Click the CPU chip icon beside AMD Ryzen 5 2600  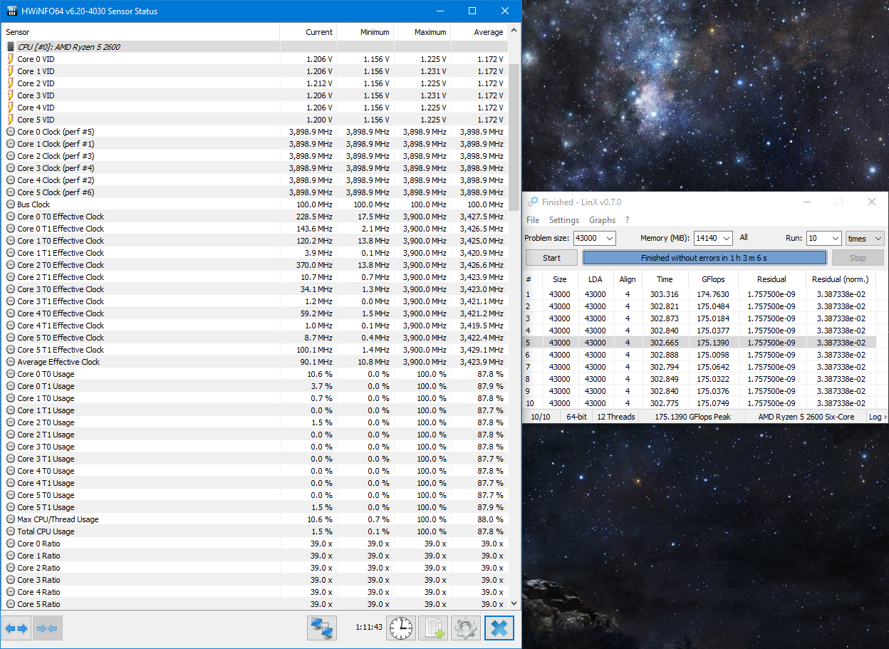click(x=11, y=47)
